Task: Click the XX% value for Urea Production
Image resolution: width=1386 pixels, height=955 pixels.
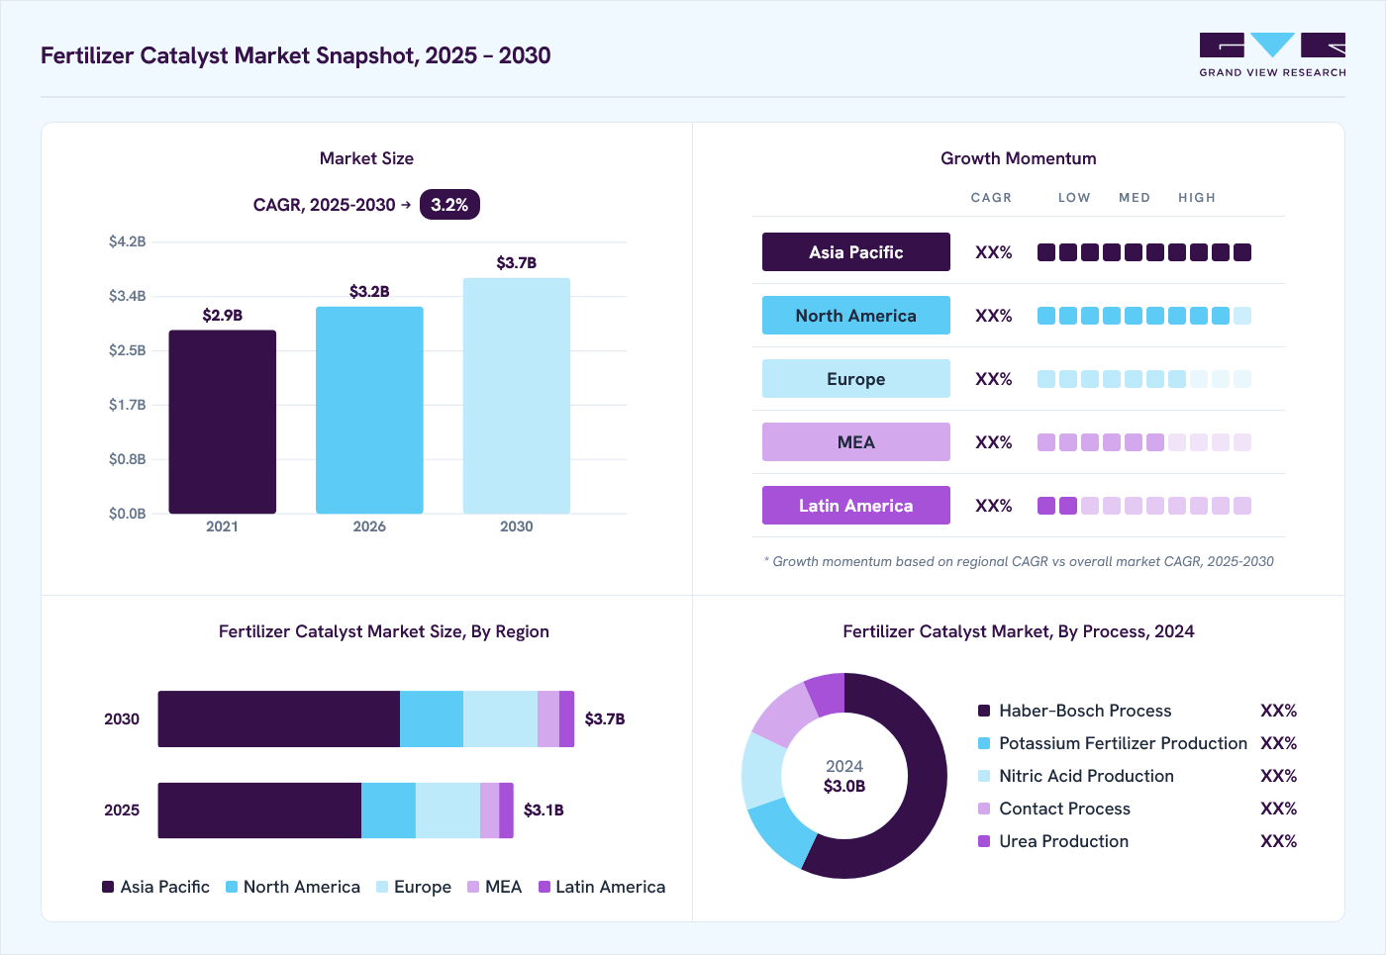Action: (x=1279, y=841)
